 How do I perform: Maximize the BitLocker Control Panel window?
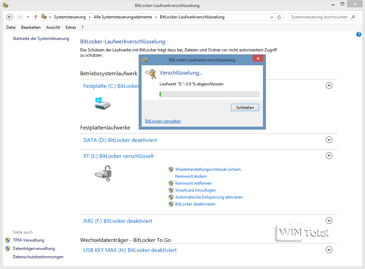(x=342, y=4)
